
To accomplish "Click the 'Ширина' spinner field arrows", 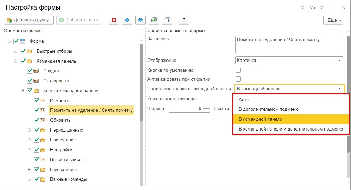I will [x=206, y=109].
